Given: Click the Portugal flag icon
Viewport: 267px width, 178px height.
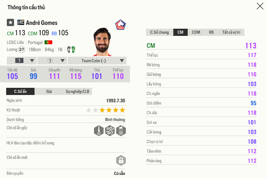Looking at the screenshot, I should [48, 42].
